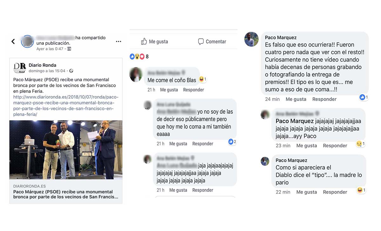This screenshot has height=231, width=381.
Task: Open Paco Marquez's avatar on the first comment
Action: click(x=251, y=39)
